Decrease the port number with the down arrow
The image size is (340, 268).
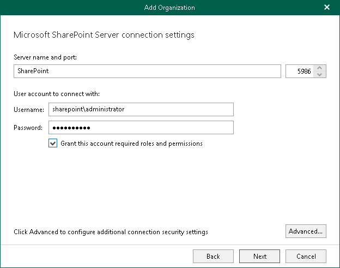(x=320, y=74)
